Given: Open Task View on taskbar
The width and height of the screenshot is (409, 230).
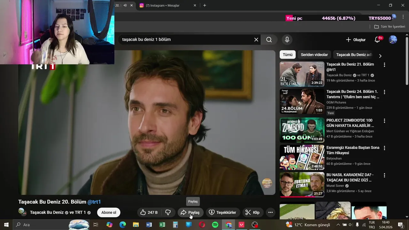Looking at the screenshot, I should [x=96, y=225].
